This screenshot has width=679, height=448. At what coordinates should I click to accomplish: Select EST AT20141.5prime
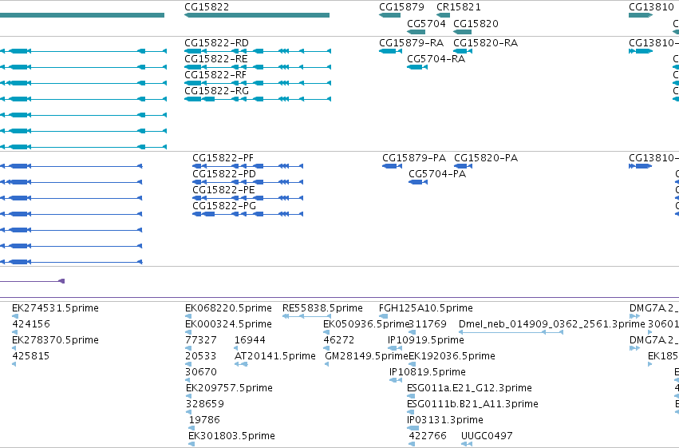click(241, 364)
